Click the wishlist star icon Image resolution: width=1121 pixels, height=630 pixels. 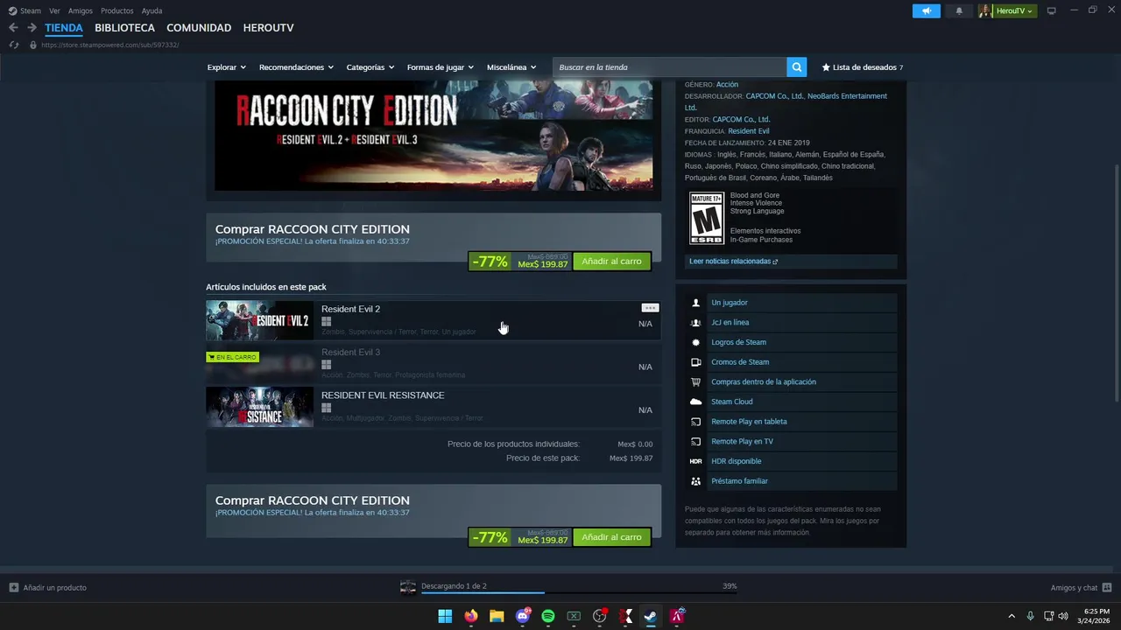(x=826, y=67)
